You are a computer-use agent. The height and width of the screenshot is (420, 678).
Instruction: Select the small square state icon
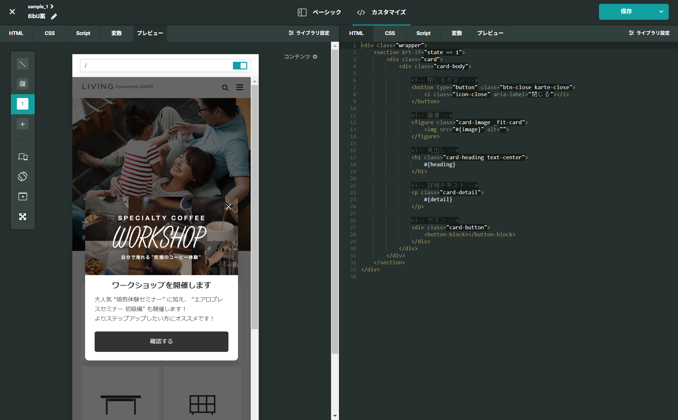[23, 84]
